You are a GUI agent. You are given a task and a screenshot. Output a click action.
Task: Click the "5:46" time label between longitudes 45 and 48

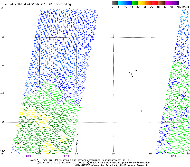coord(28,156)
